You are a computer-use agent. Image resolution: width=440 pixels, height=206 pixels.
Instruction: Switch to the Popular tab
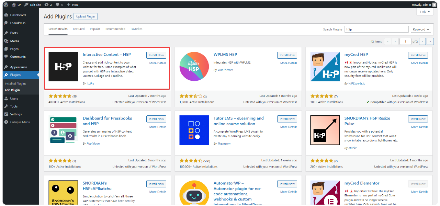click(x=95, y=29)
